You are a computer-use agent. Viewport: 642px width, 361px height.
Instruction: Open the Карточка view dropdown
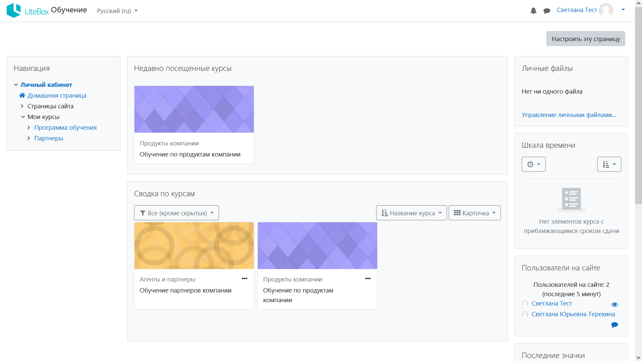[x=474, y=213]
